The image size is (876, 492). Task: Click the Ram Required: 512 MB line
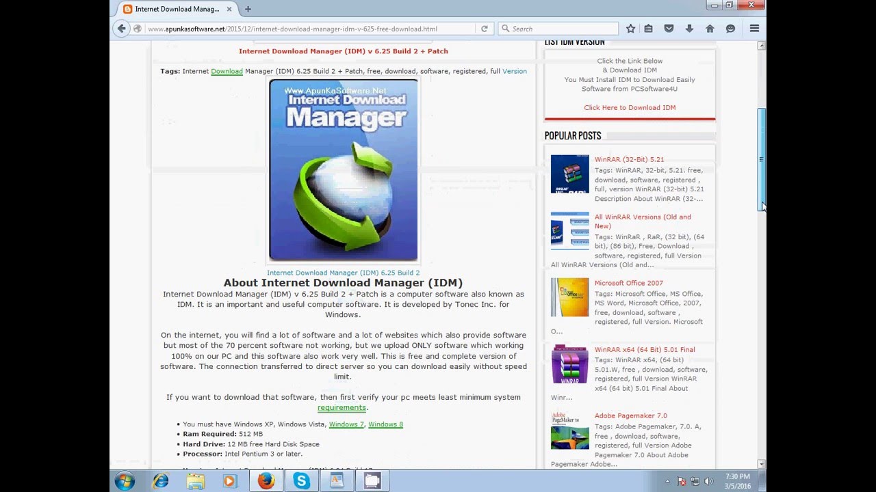[x=222, y=434]
